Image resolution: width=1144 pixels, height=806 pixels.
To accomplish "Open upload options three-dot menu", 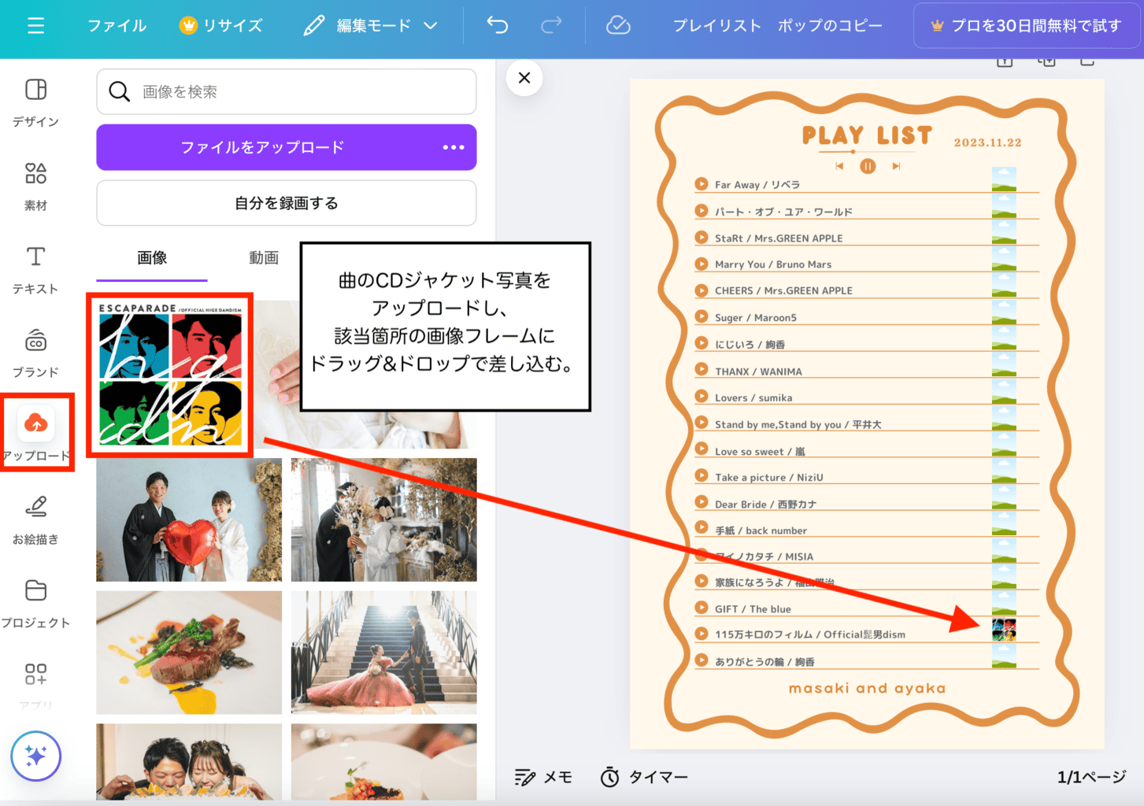I will coord(454,147).
